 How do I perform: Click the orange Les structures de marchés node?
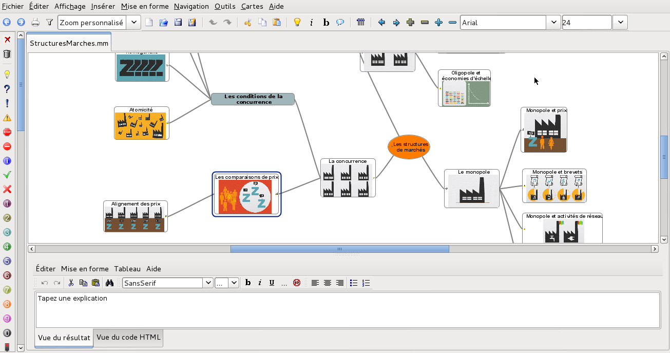[409, 147]
